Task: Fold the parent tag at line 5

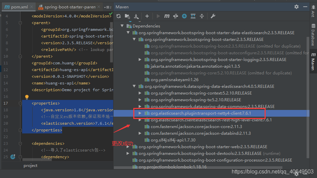Action: point(20,23)
